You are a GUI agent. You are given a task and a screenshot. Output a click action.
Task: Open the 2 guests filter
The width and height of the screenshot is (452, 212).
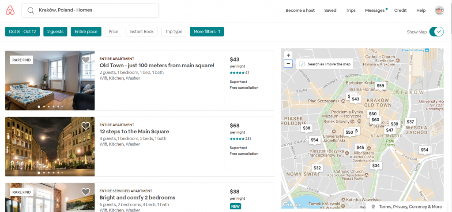pos(55,32)
